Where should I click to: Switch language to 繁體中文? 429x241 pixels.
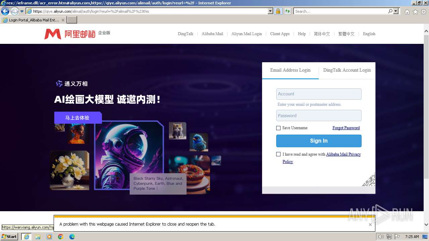pyautogui.click(x=346, y=34)
